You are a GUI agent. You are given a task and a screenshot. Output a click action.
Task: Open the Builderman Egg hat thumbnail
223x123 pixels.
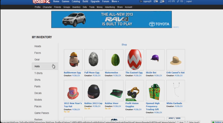tap(73, 60)
